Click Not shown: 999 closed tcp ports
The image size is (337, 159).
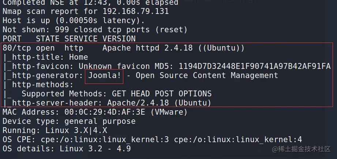coord(95,30)
